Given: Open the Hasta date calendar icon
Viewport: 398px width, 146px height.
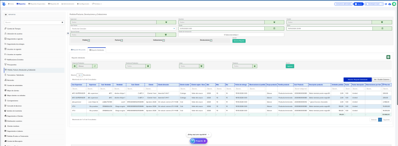Looking at the screenshot, I should (382, 29).
